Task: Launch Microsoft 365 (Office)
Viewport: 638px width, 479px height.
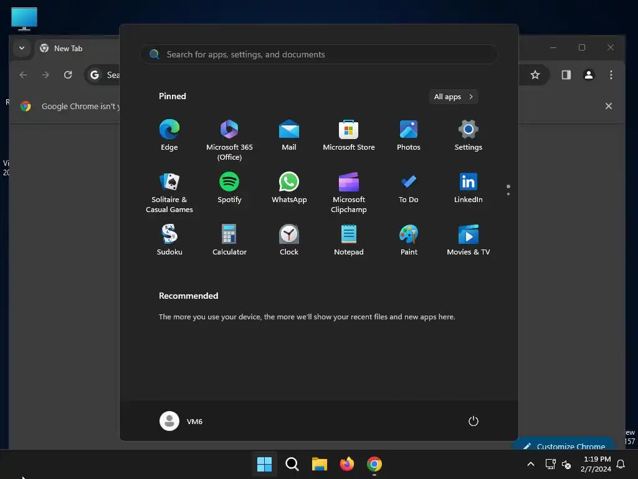Action: (229, 140)
